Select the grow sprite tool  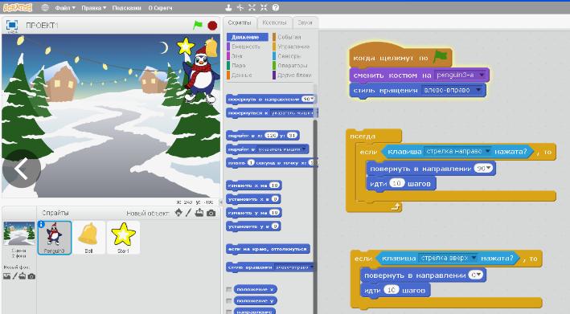pos(252,7)
